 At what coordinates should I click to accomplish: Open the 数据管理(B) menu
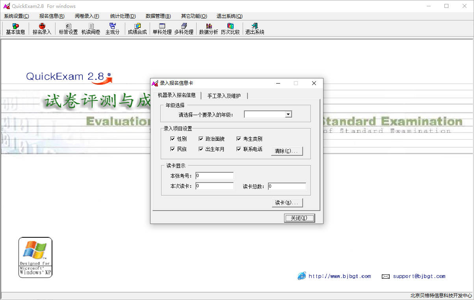click(x=158, y=16)
